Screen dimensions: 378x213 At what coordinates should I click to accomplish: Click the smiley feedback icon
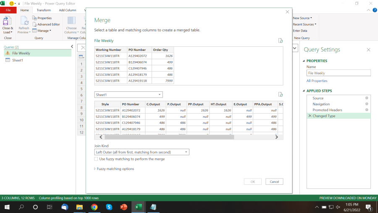click(11, 3)
